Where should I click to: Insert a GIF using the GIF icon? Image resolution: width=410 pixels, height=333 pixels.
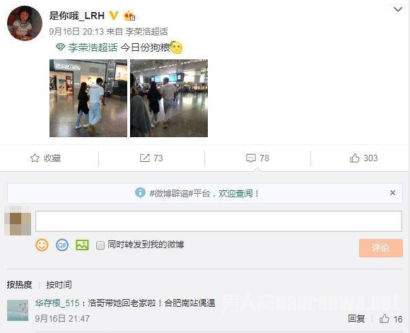pyautogui.click(x=62, y=245)
